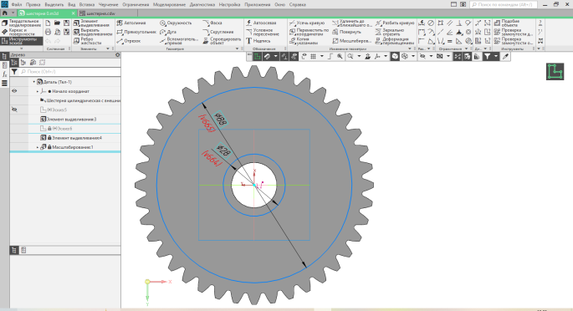Screen dimensions: 573x311
Task: Expand the Начало координат tree node
Action: [x=38, y=91]
